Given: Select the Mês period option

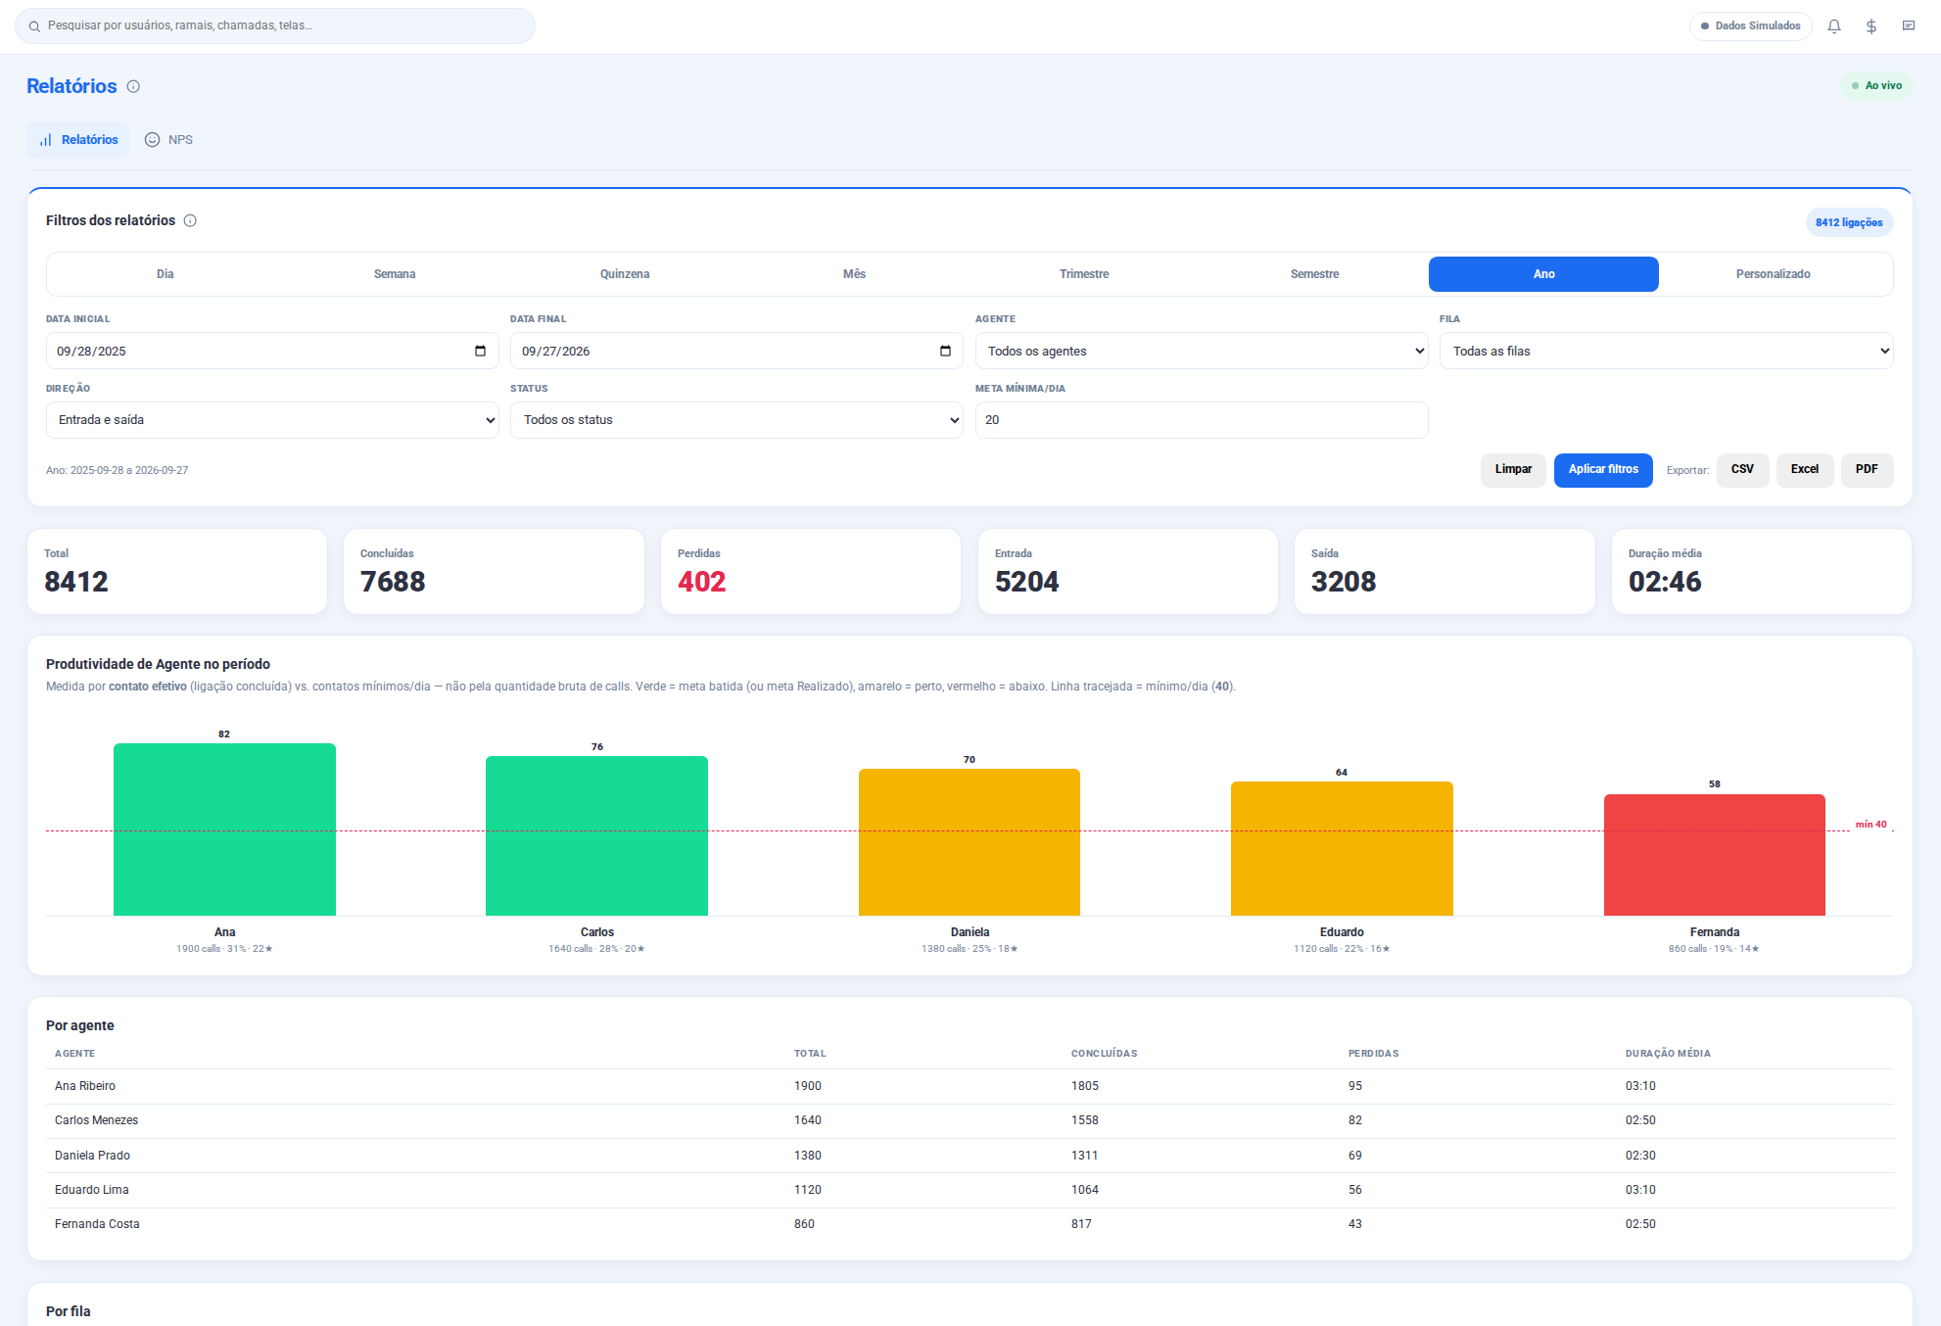Looking at the screenshot, I should [x=854, y=274].
